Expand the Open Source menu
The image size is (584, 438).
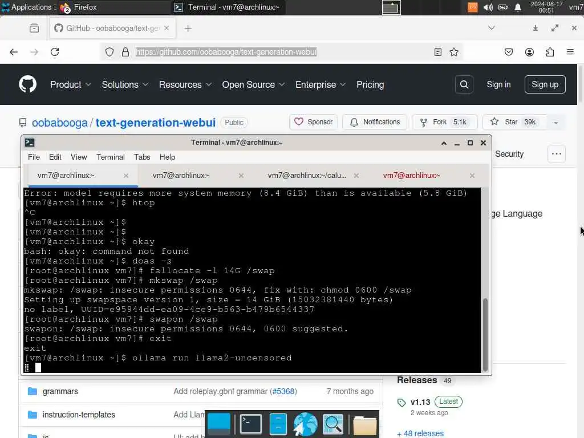pyautogui.click(x=253, y=84)
